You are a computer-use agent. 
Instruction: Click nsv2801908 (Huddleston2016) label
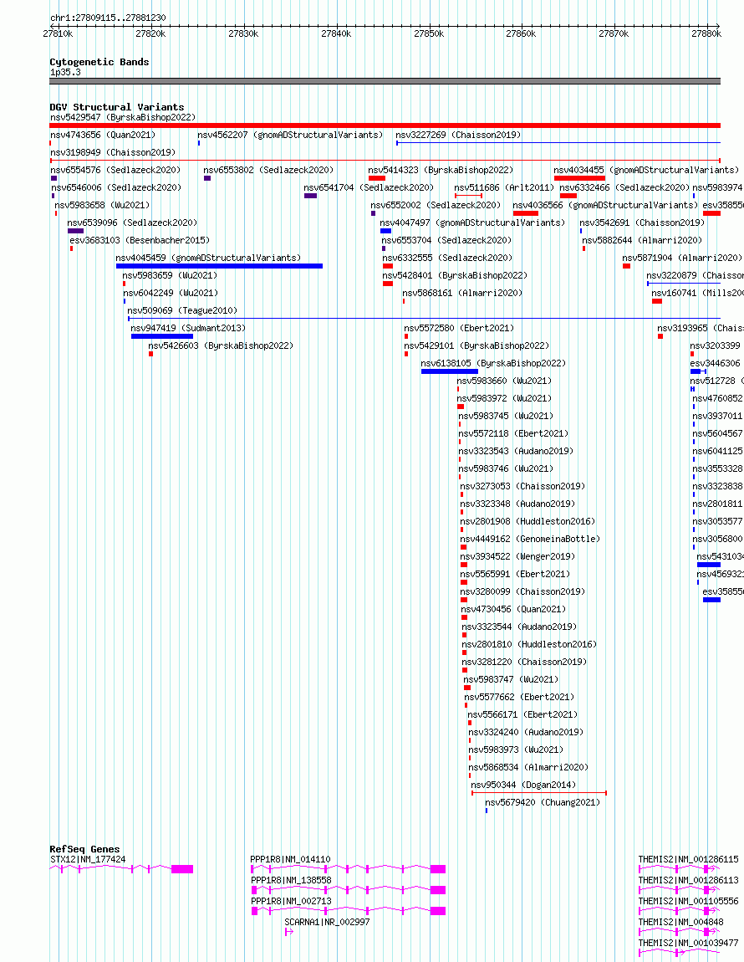528,521
